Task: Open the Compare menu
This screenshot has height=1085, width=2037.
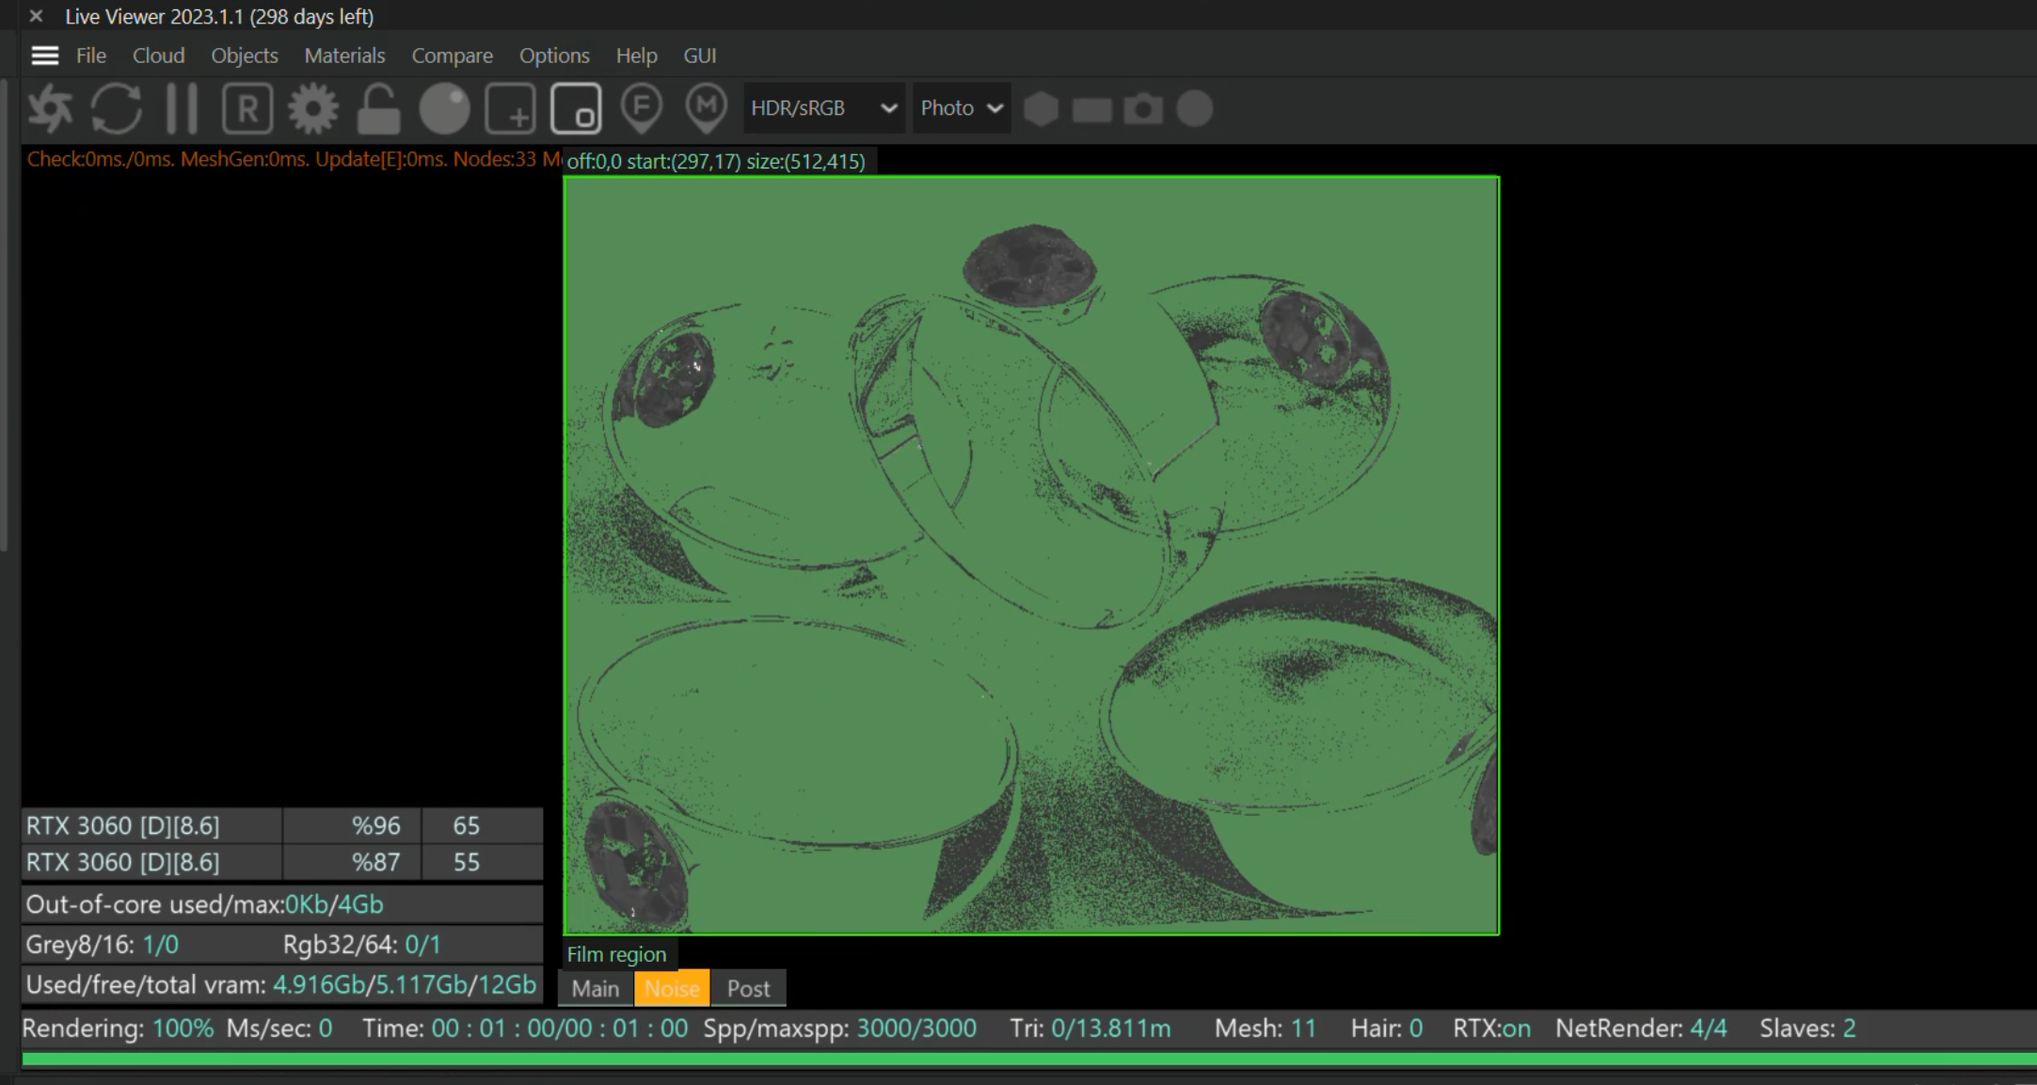Action: (452, 56)
